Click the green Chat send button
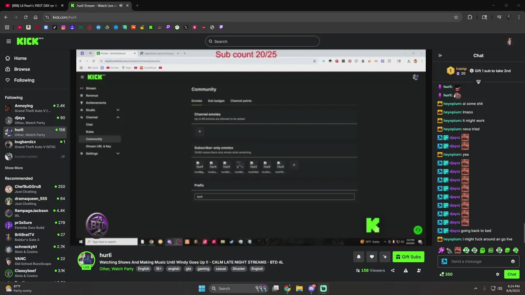The width and height of the screenshot is (525, 295). 512,274
